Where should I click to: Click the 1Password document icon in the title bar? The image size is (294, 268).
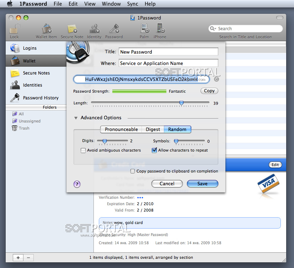[x=133, y=18]
